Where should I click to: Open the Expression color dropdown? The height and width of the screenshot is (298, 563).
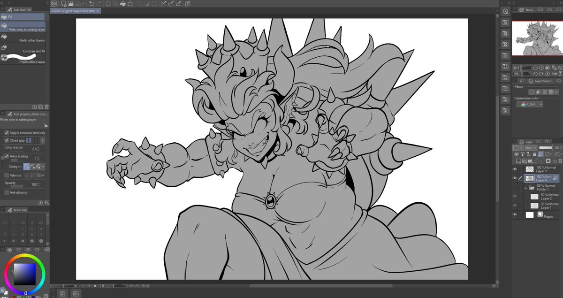click(530, 104)
